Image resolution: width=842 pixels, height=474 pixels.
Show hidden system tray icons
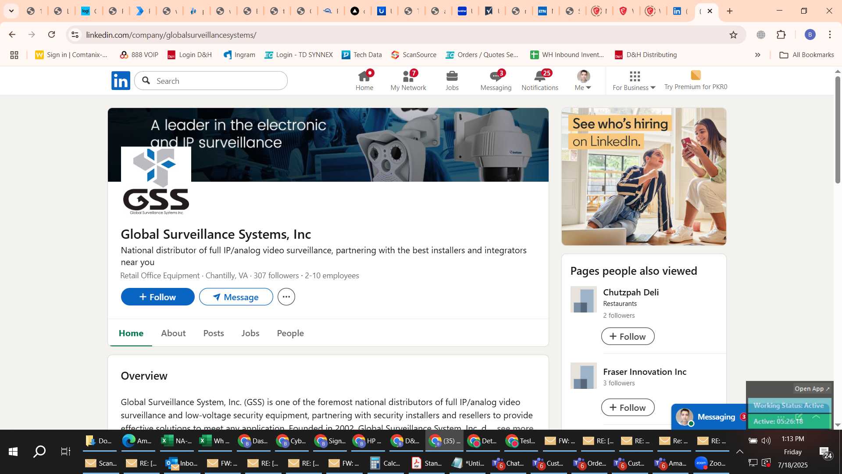click(x=739, y=452)
